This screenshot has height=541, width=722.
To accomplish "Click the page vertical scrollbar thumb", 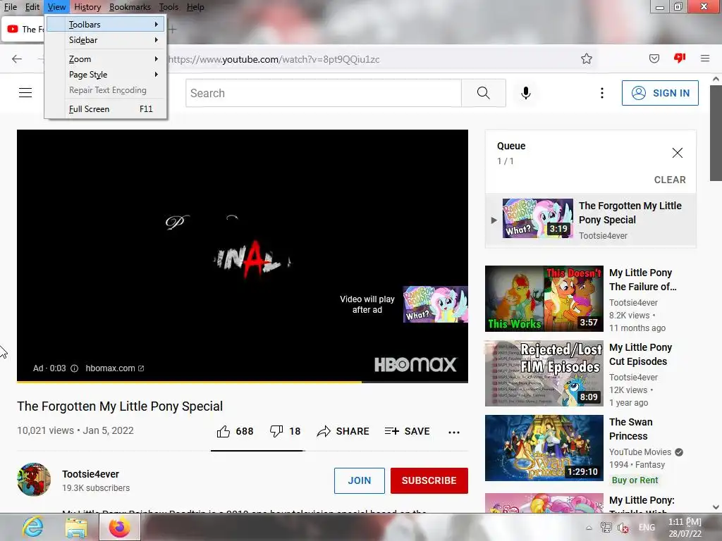I will [716, 132].
